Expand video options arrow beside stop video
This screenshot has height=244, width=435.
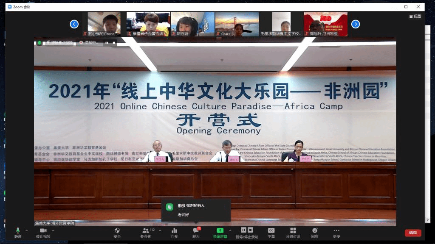(53, 230)
